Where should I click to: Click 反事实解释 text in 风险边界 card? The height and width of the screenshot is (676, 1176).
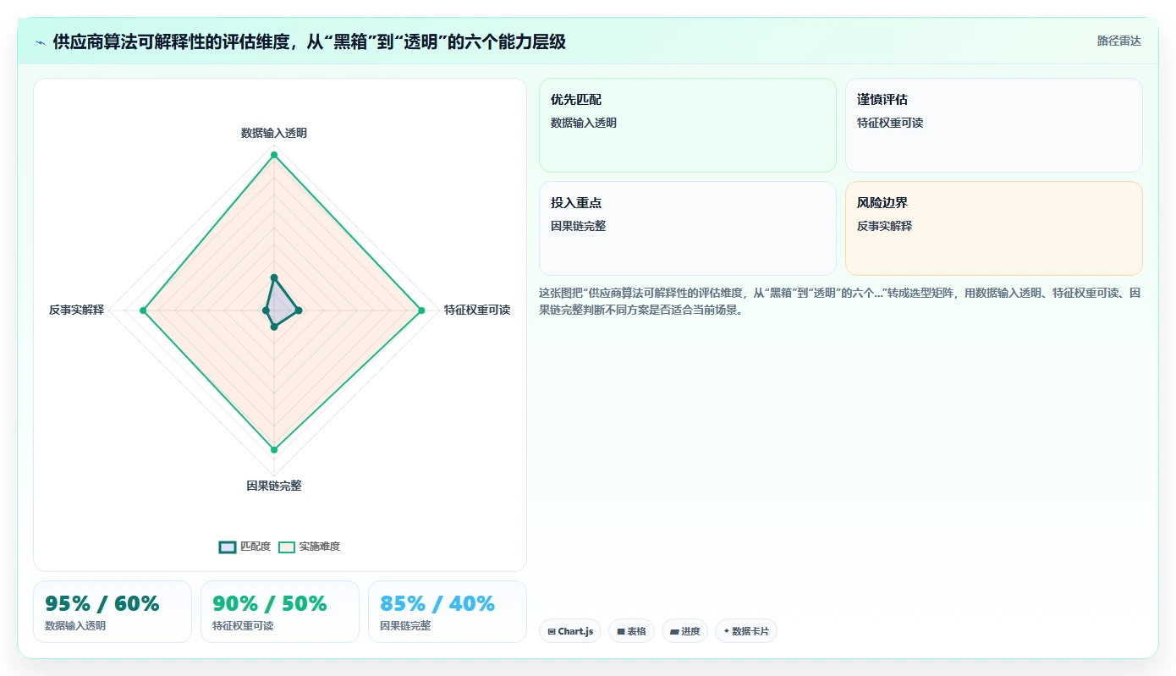(x=885, y=226)
